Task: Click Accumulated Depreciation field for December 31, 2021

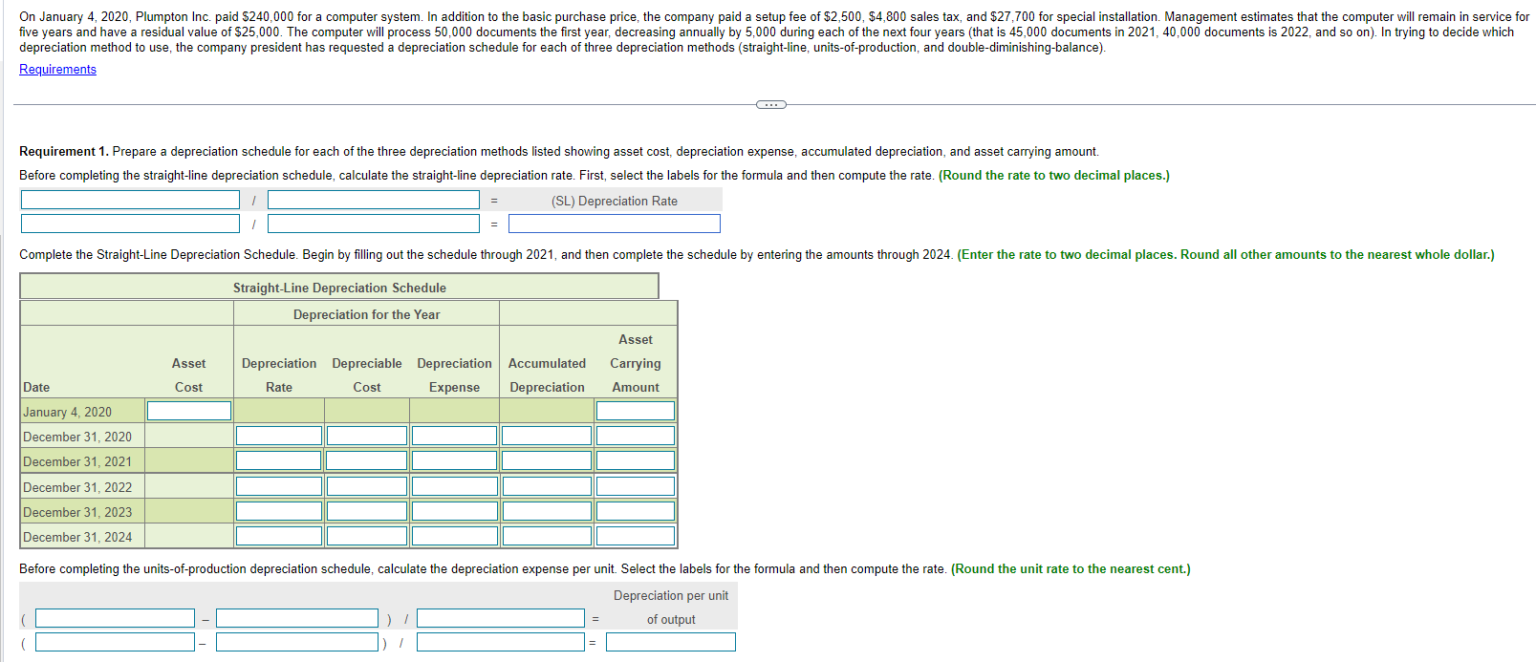Action: (x=548, y=460)
